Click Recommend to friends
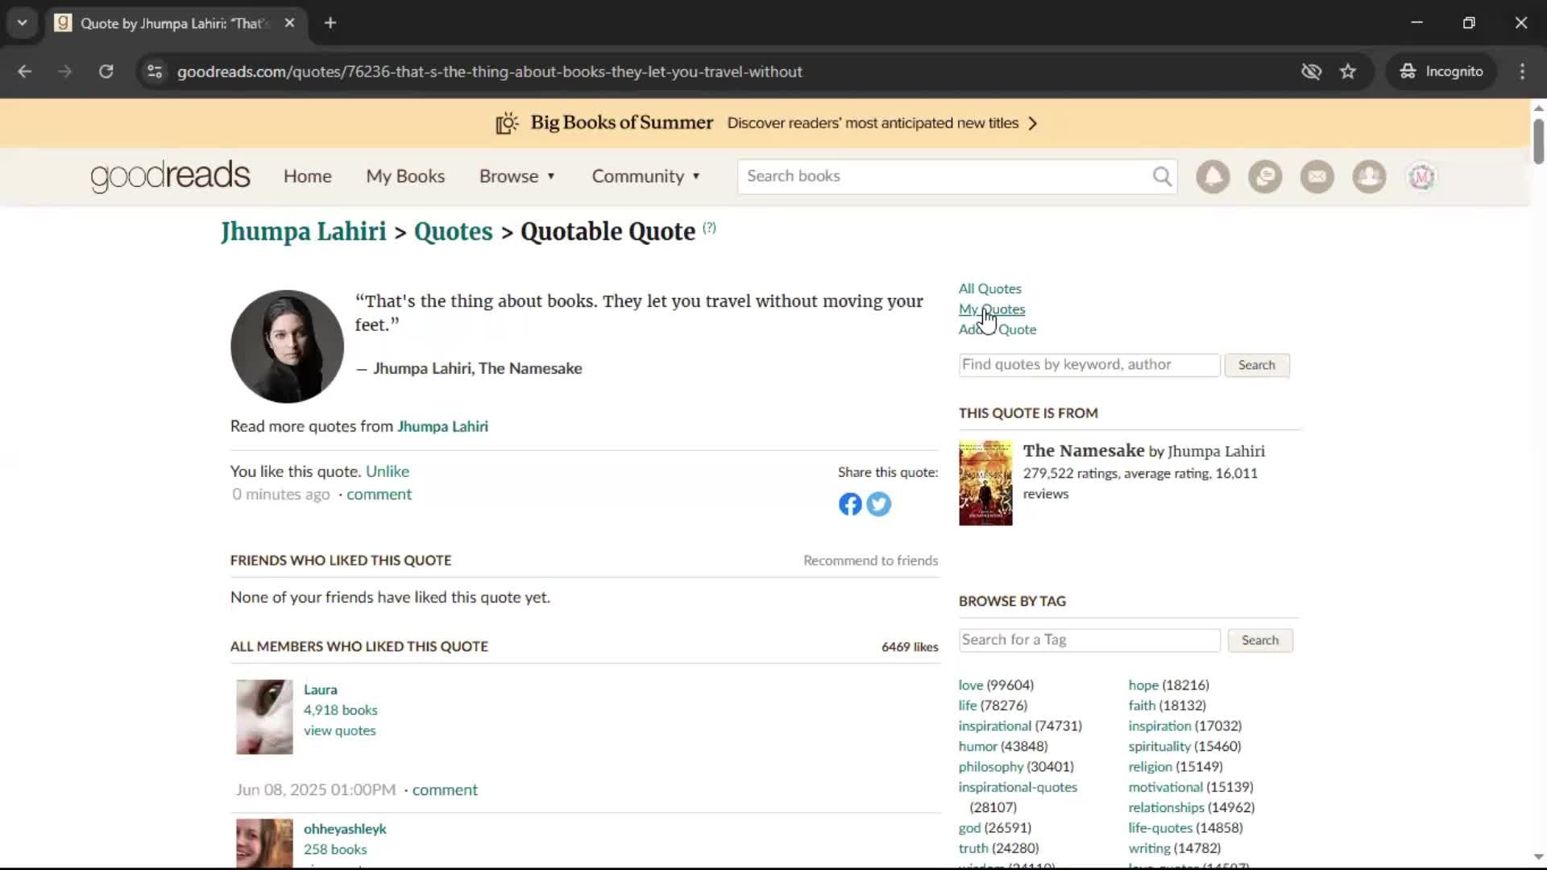Image resolution: width=1547 pixels, height=870 pixels. pos(870,561)
